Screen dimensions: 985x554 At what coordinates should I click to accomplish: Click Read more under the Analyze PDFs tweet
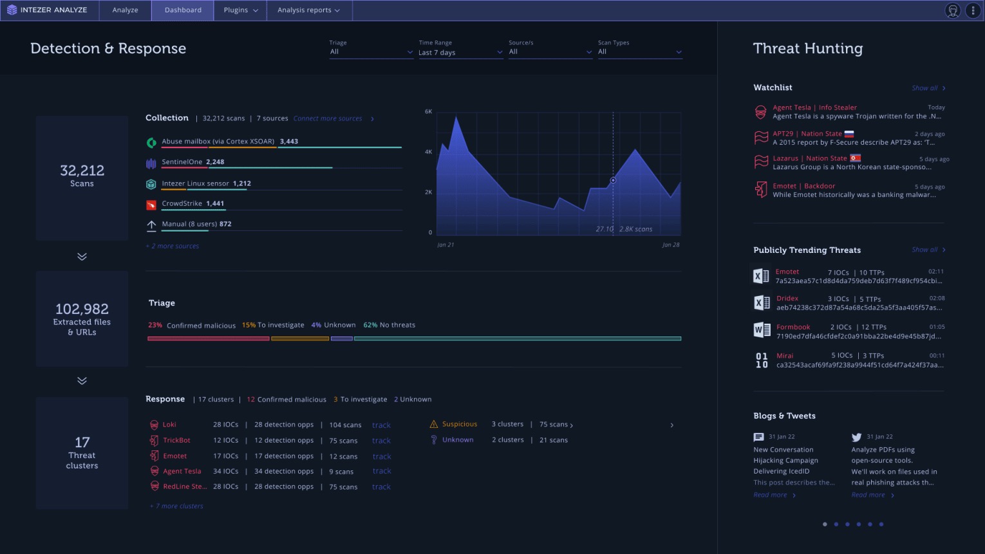868,495
